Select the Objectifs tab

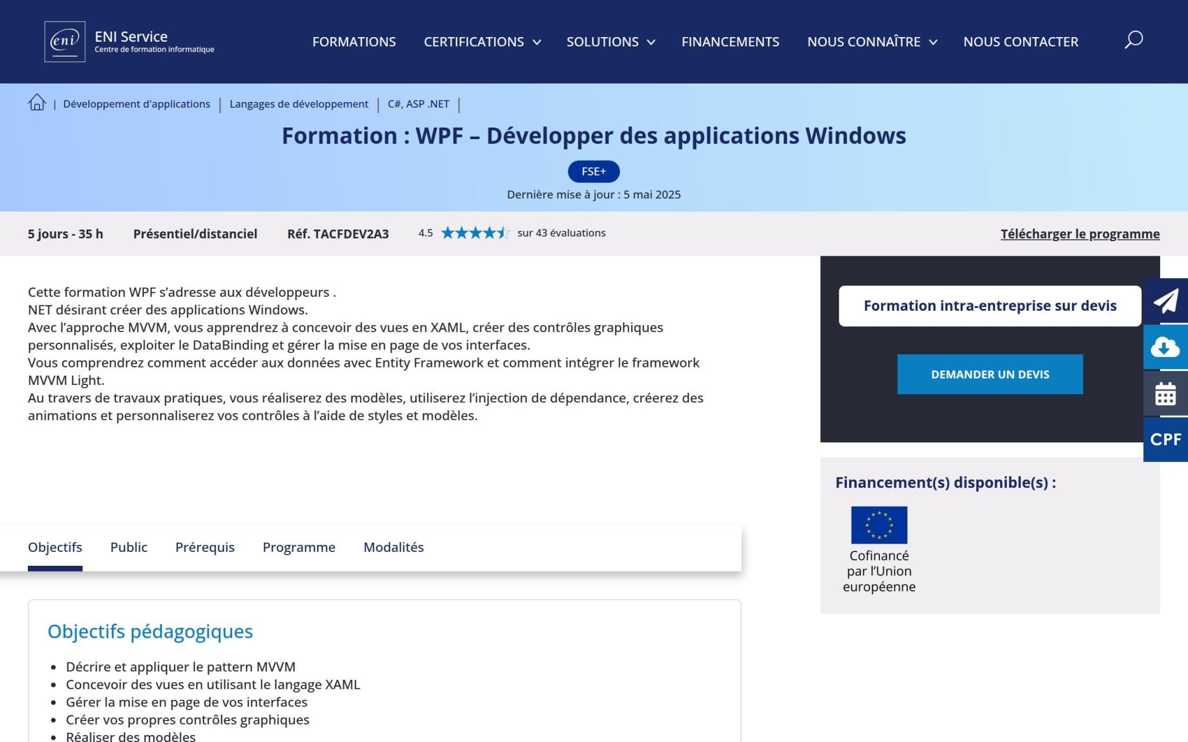(55, 547)
